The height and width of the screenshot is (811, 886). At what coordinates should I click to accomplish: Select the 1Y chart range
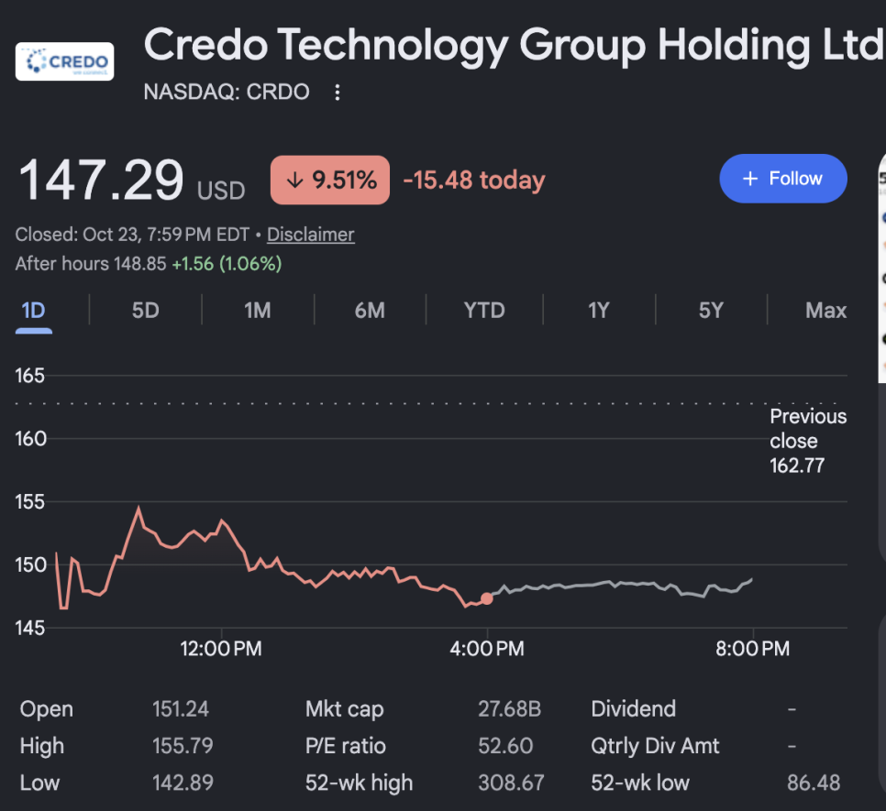pos(599,311)
